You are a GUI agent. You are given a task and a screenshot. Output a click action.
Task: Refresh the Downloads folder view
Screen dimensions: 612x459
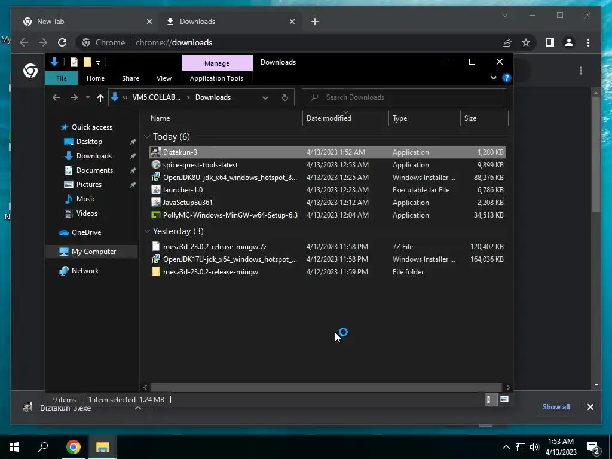285,97
